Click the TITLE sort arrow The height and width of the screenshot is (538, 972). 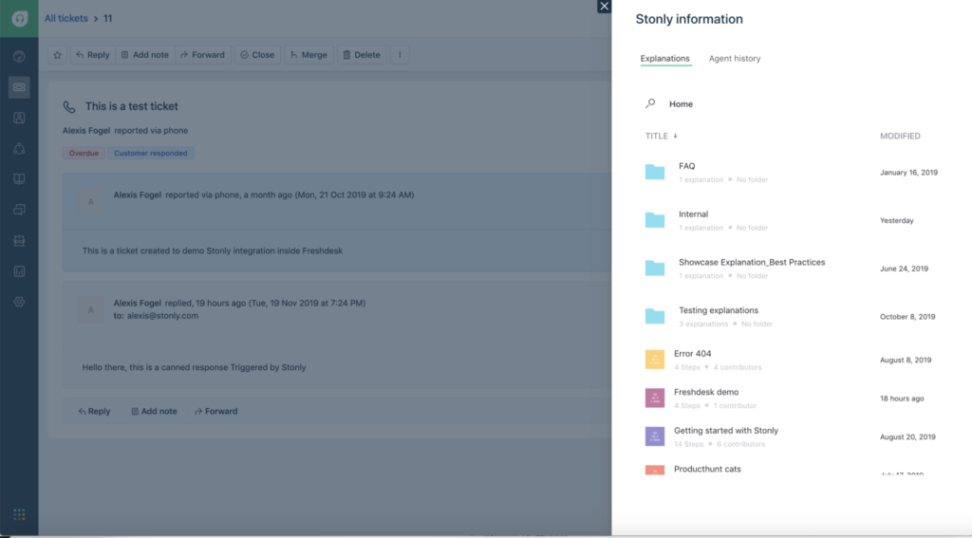(675, 136)
